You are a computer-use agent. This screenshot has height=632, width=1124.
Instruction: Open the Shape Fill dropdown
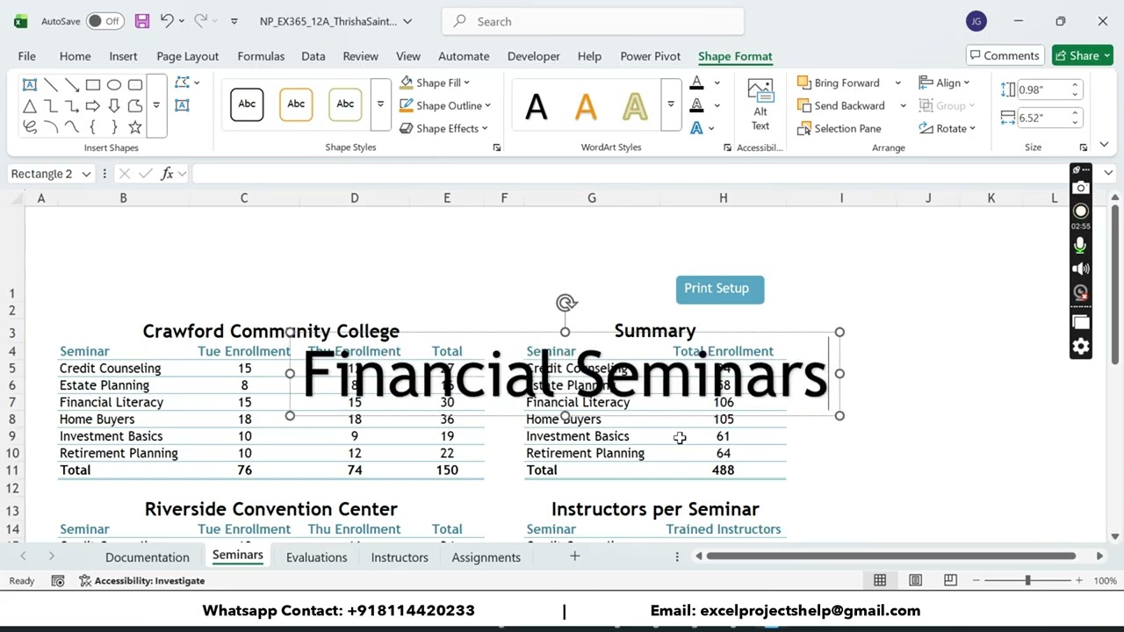[x=435, y=83]
